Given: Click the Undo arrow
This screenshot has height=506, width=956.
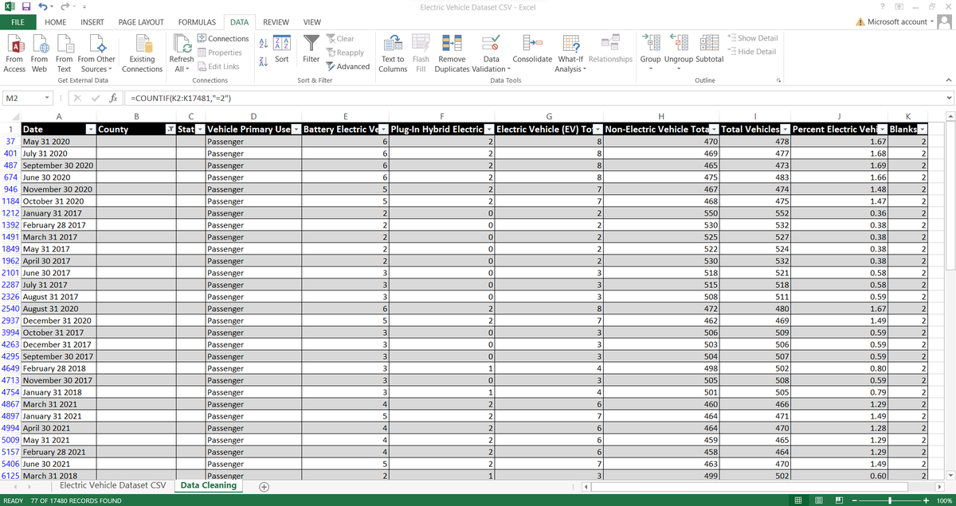Looking at the screenshot, I should point(44,7).
